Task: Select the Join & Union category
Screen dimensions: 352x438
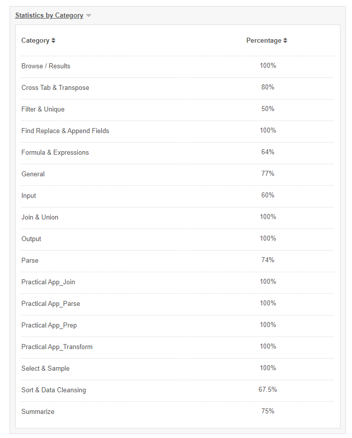Action: 40,217
